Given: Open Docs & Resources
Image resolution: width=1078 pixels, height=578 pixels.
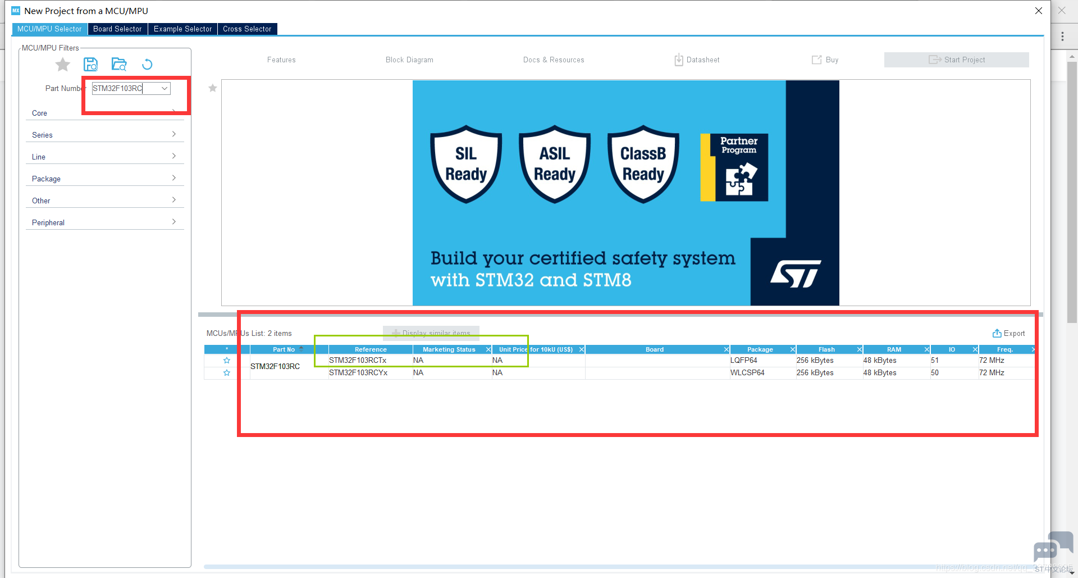Looking at the screenshot, I should [554, 60].
